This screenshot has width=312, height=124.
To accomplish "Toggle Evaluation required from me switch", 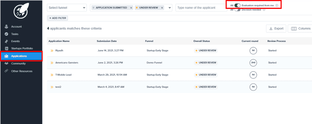I will 237,5.
